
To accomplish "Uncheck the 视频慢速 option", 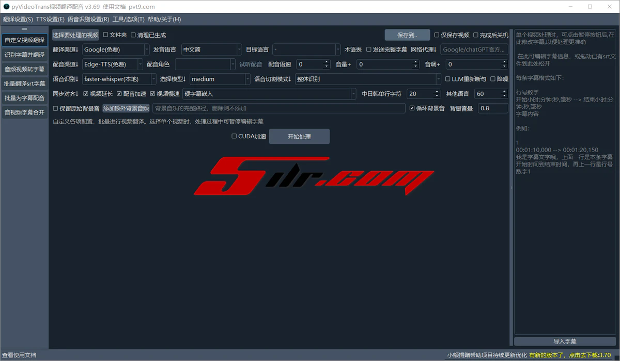I will pyautogui.click(x=165, y=94).
